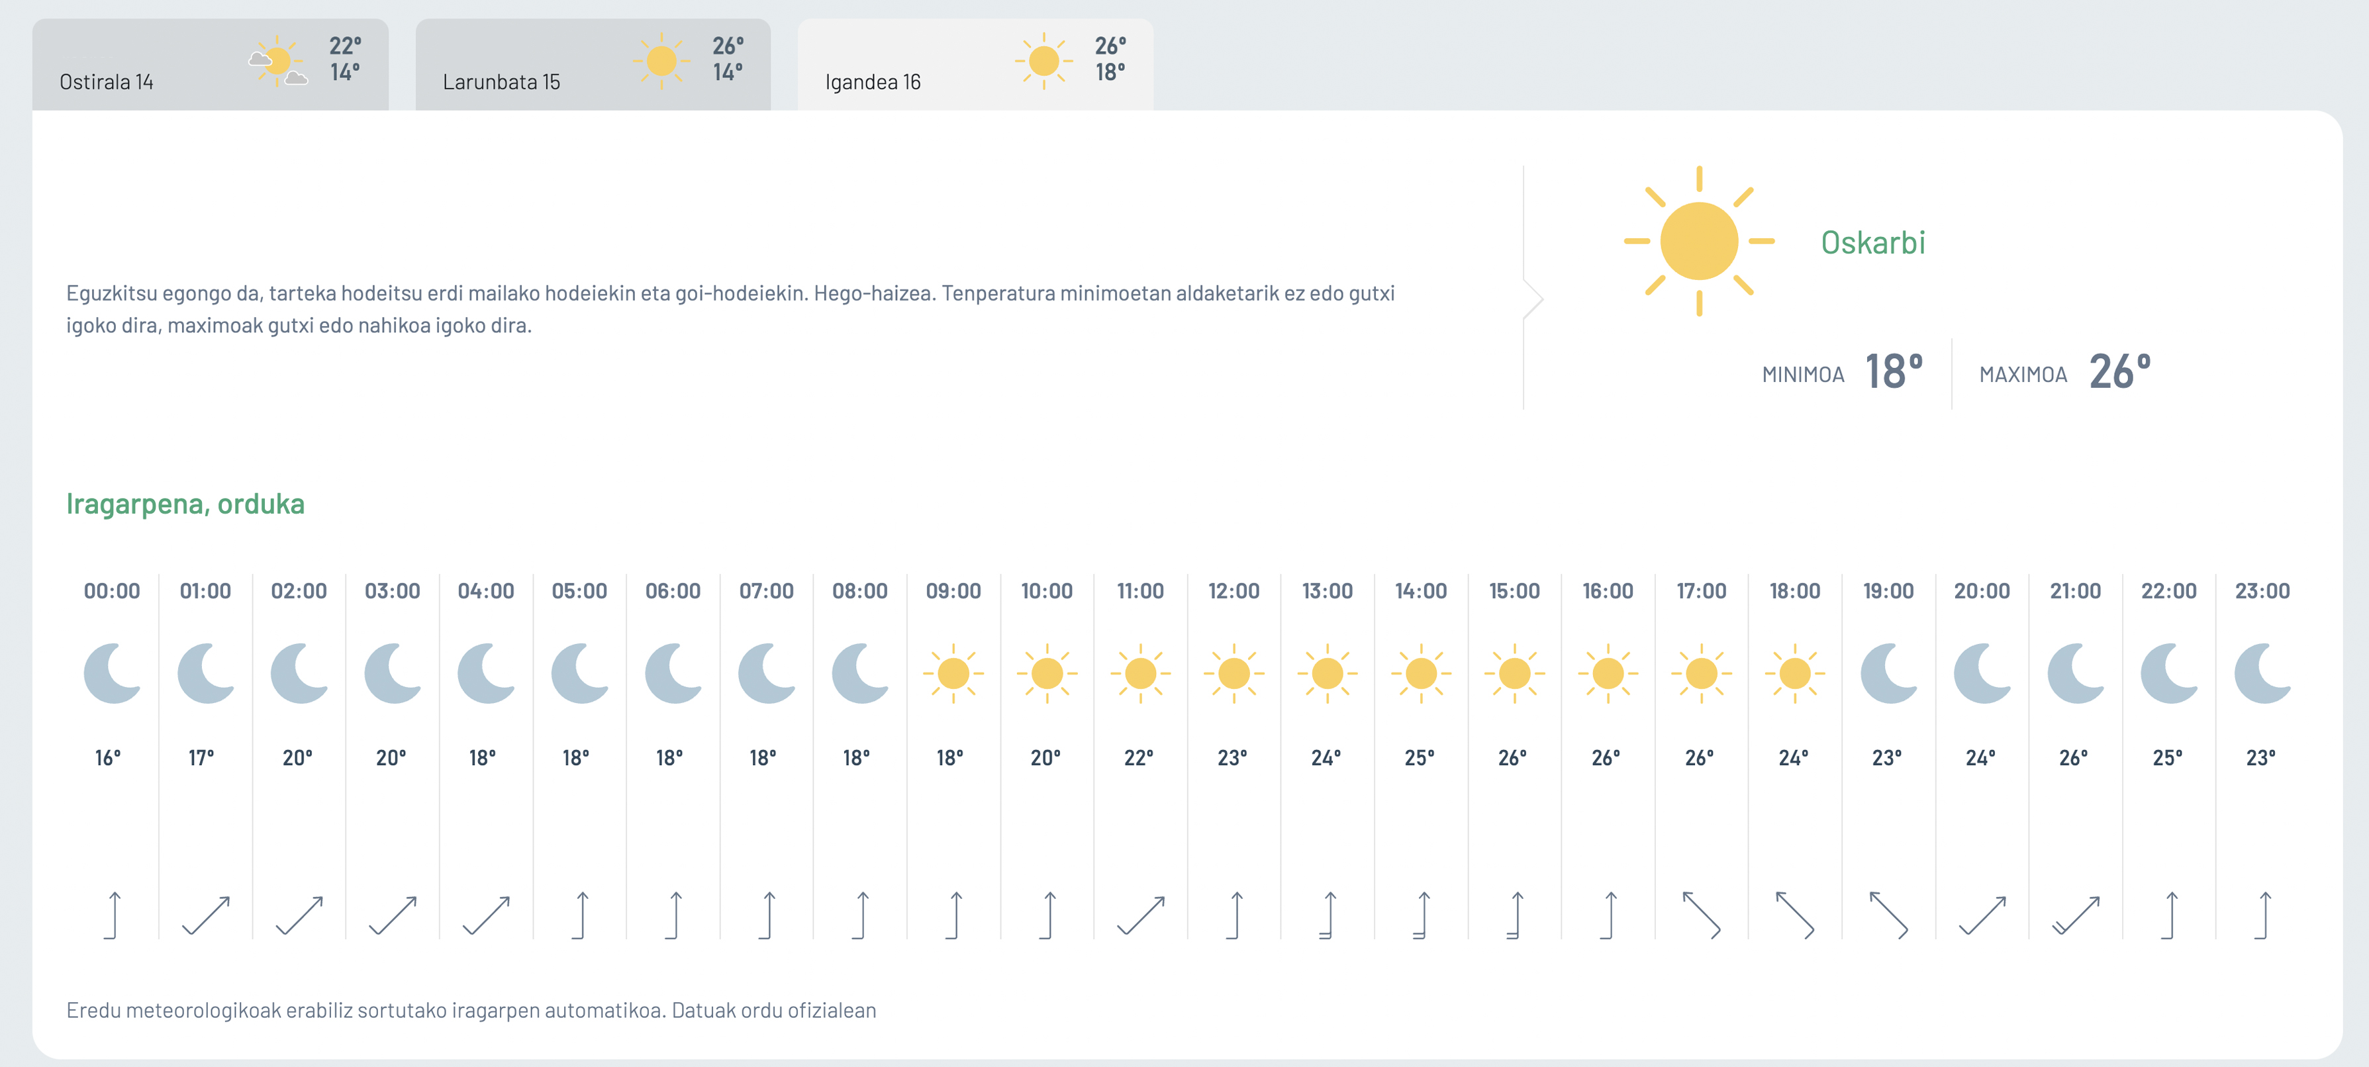The height and width of the screenshot is (1067, 2369).
Task: Switch to the Larunbata 15 tab
Action: pos(592,64)
